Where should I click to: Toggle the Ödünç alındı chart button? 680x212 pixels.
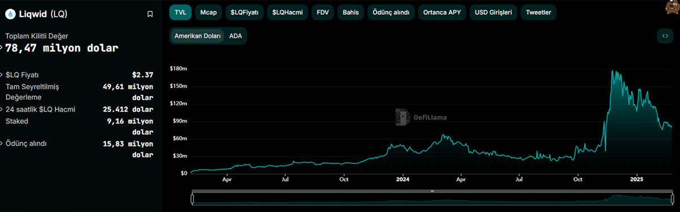[x=391, y=12]
